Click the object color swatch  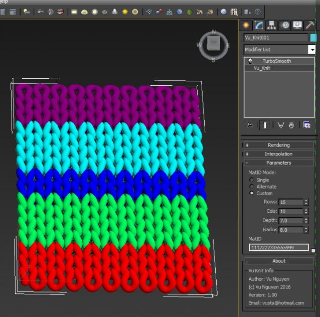313,38
